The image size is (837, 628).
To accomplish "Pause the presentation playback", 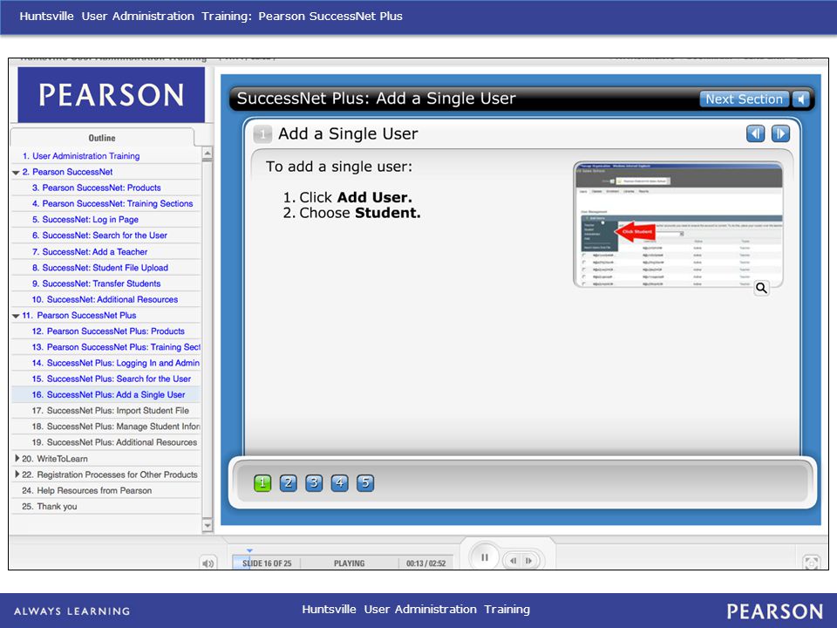I will pyautogui.click(x=485, y=557).
